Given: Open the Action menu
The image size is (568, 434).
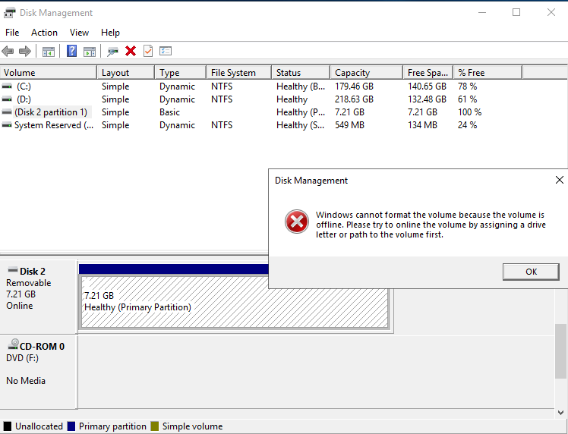Looking at the screenshot, I should pos(44,33).
